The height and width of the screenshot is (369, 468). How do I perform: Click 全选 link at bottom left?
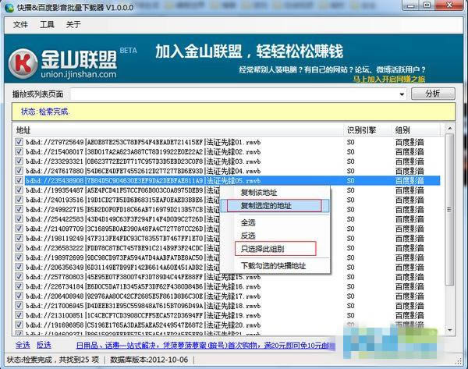[x=22, y=344]
